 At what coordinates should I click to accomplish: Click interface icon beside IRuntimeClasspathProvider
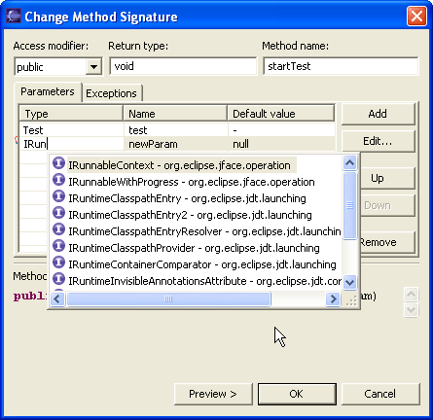[58, 246]
